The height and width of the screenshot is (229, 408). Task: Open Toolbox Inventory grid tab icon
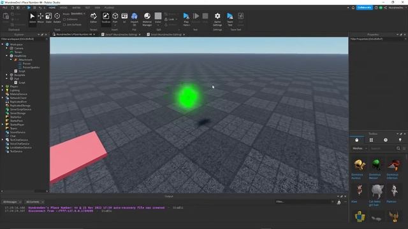point(371,140)
